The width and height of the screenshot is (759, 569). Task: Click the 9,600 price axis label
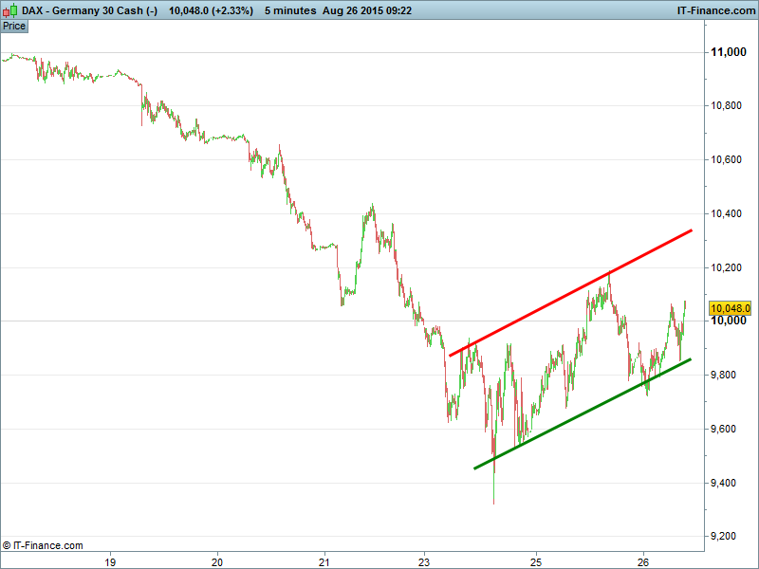[730, 430]
